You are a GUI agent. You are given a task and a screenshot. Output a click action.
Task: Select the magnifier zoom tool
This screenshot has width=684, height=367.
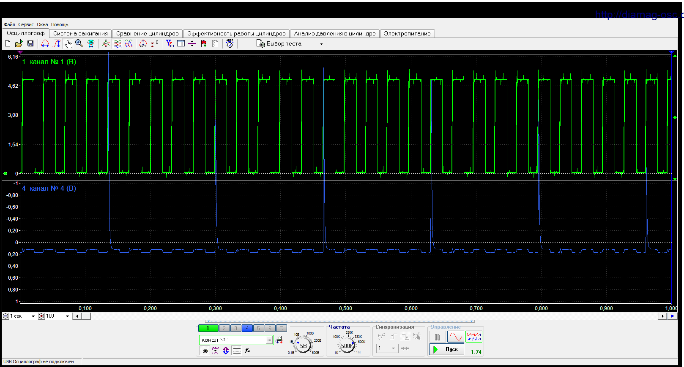coord(79,43)
